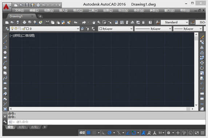This screenshot has width=208, height=138.
Task: Select the Arc draw tool
Action: [5, 63]
